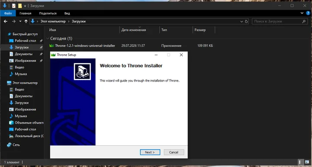Minimize the Explorer Загрузки window

(x=279, y=6)
